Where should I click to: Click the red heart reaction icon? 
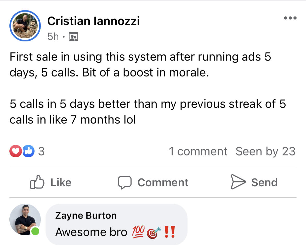[x=16, y=151]
